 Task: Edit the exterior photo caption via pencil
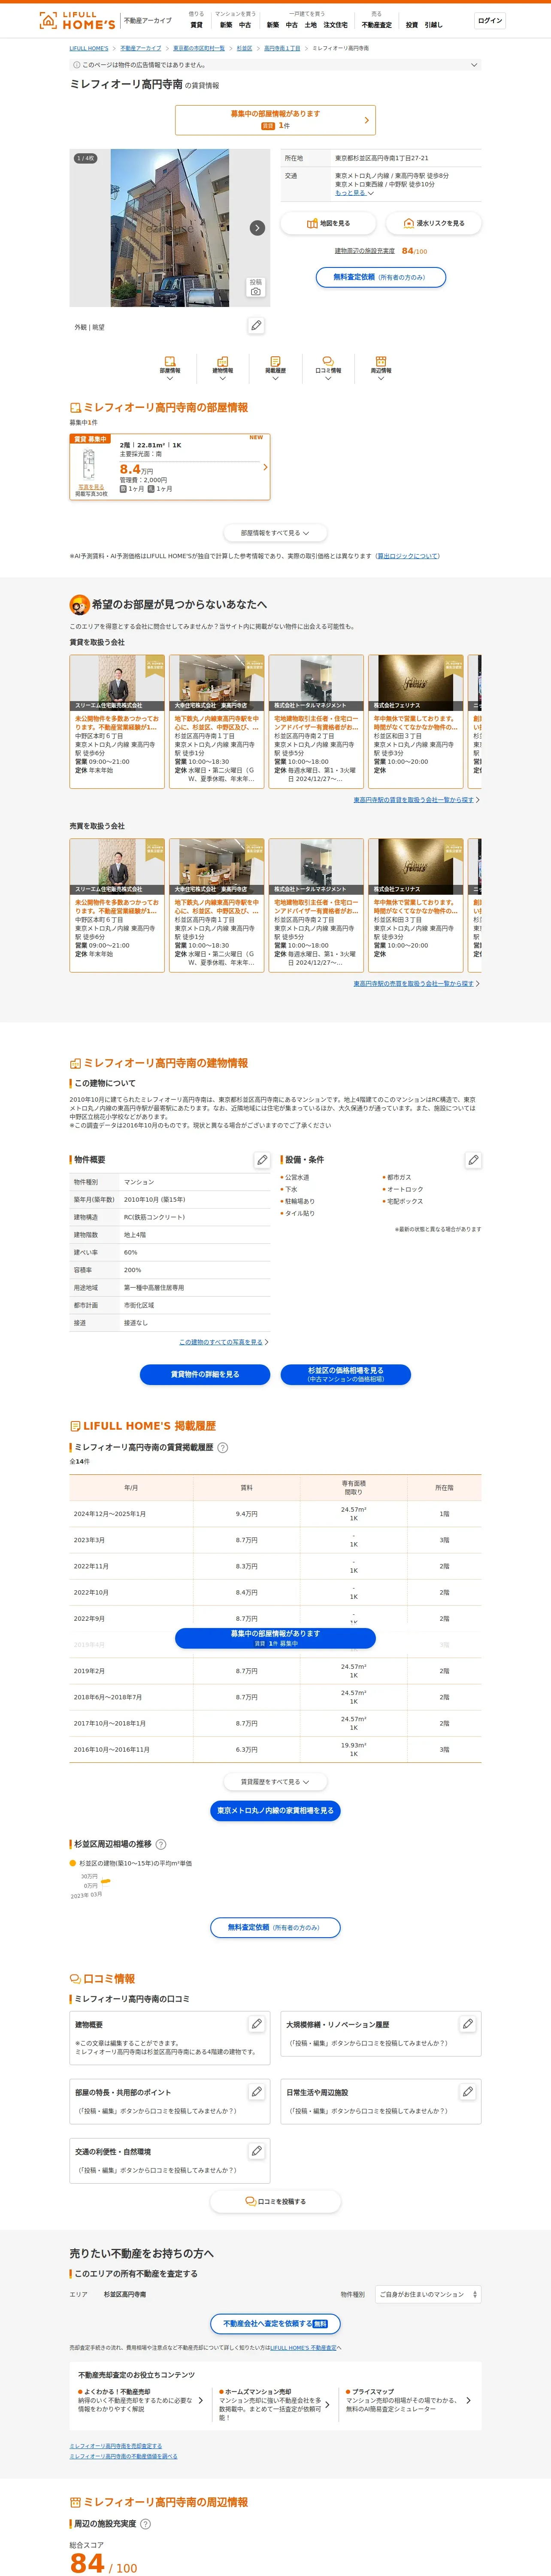point(256,326)
